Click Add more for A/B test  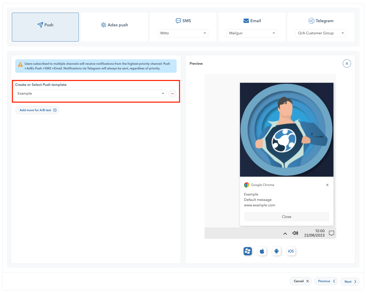pos(37,110)
